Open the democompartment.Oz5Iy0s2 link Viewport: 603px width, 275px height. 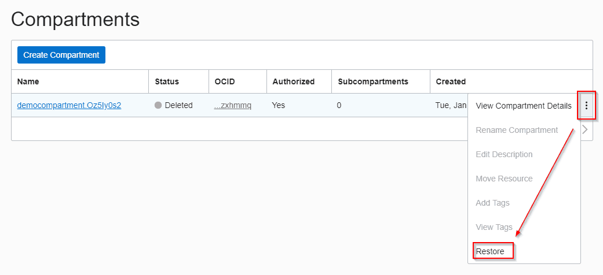coord(69,105)
